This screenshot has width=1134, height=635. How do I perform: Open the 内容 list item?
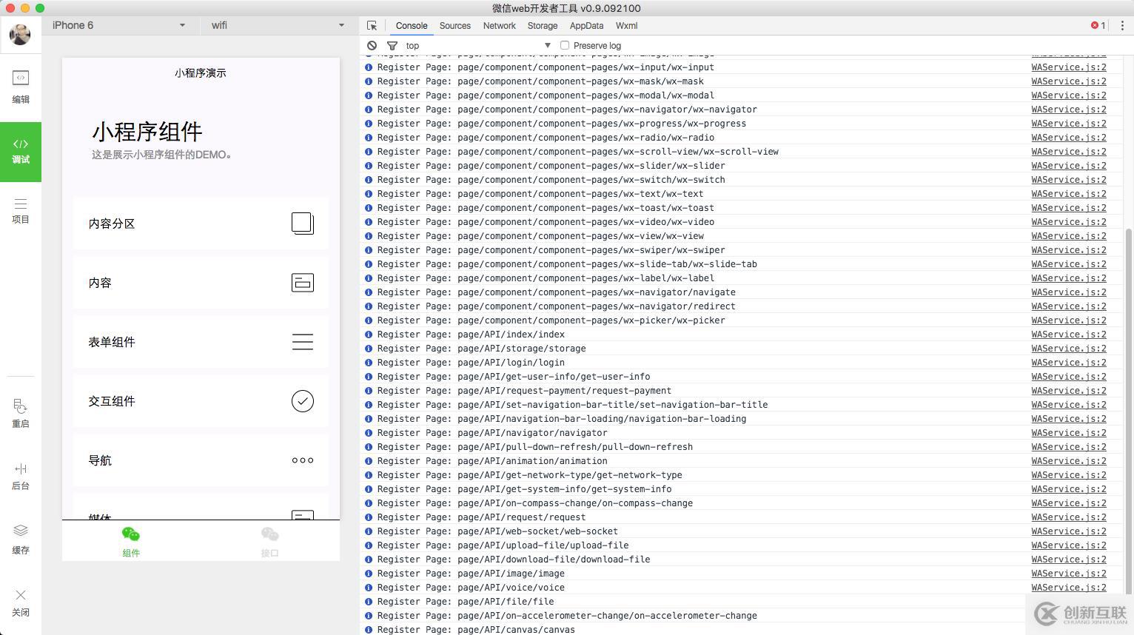tap(201, 283)
